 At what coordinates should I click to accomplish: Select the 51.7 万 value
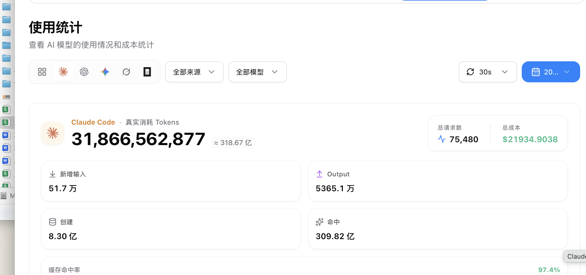(x=63, y=189)
